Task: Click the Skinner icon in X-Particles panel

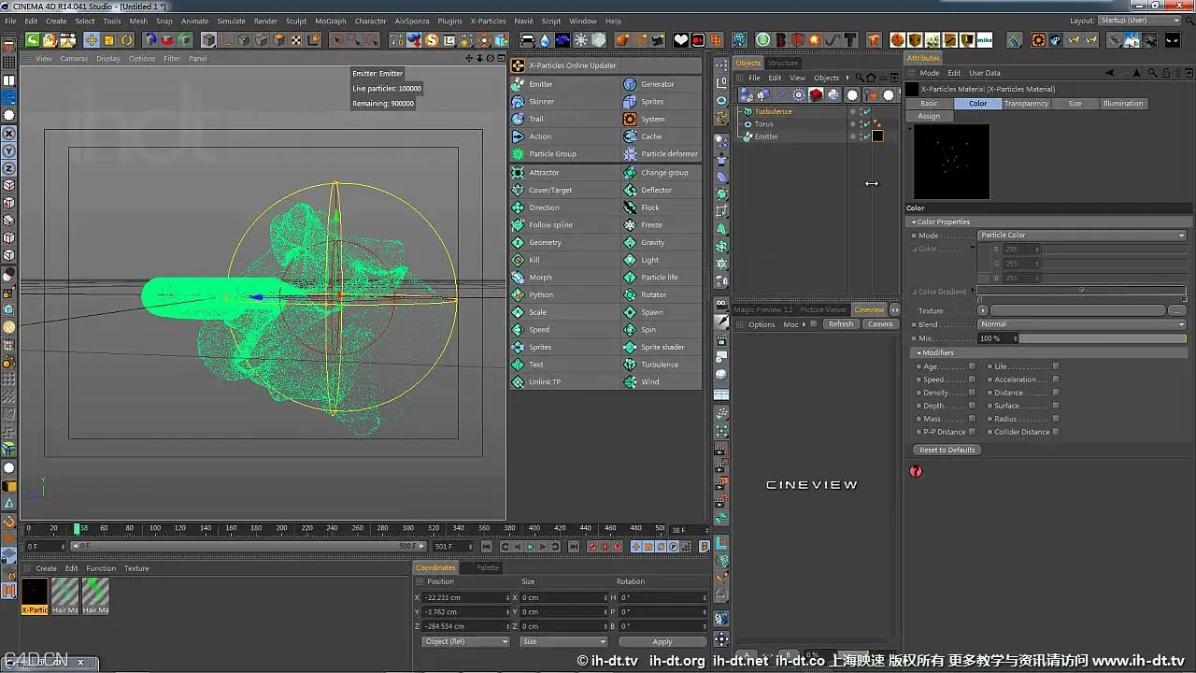Action: click(x=518, y=101)
